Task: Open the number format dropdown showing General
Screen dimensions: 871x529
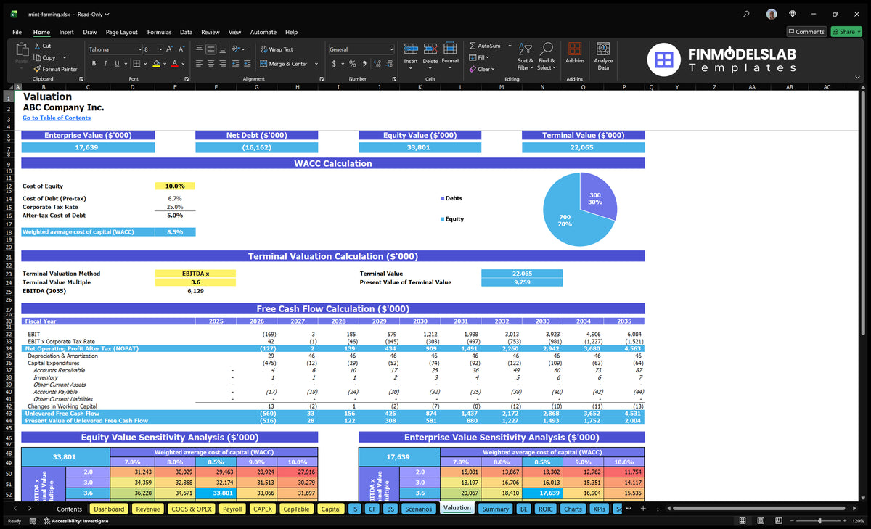Action: click(x=391, y=49)
